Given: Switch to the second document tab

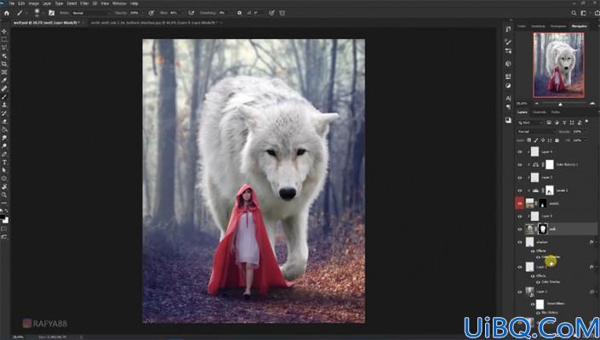Looking at the screenshot, I should (x=154, y=23).
